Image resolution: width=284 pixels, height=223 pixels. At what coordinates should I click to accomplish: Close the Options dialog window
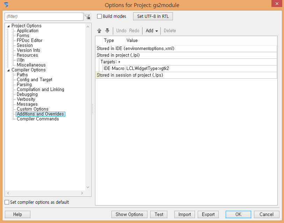tap(277, 4)
